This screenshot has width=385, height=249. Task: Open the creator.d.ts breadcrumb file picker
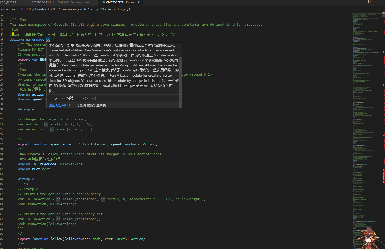pos(111,9)
